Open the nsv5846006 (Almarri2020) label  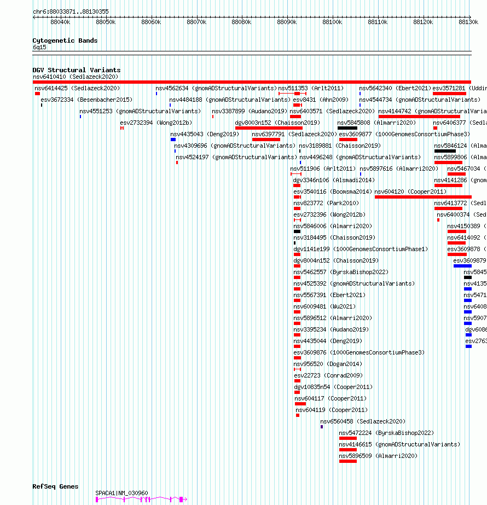(x=332, y=226)
